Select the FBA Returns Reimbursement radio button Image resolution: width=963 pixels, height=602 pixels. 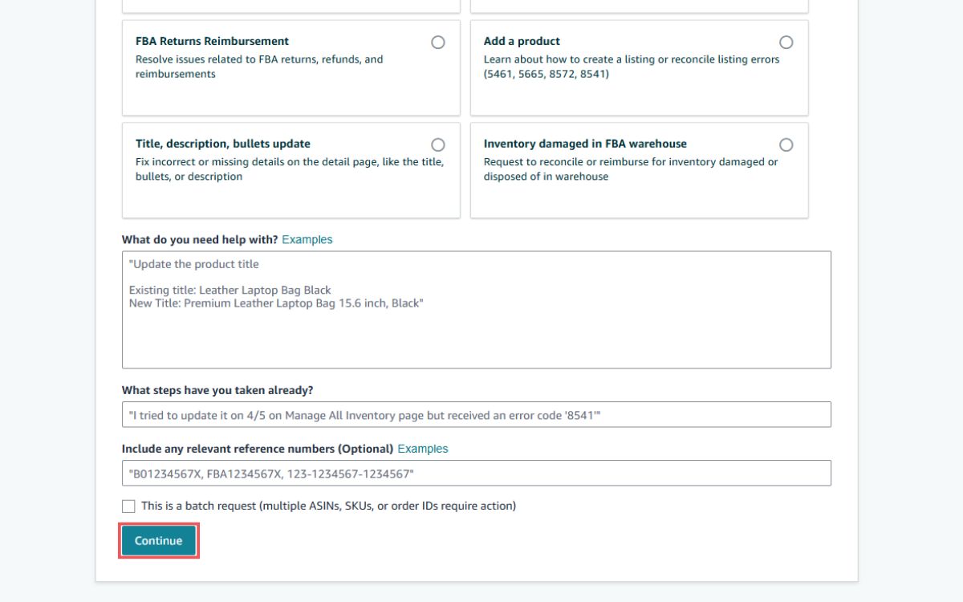click(437, 43)
